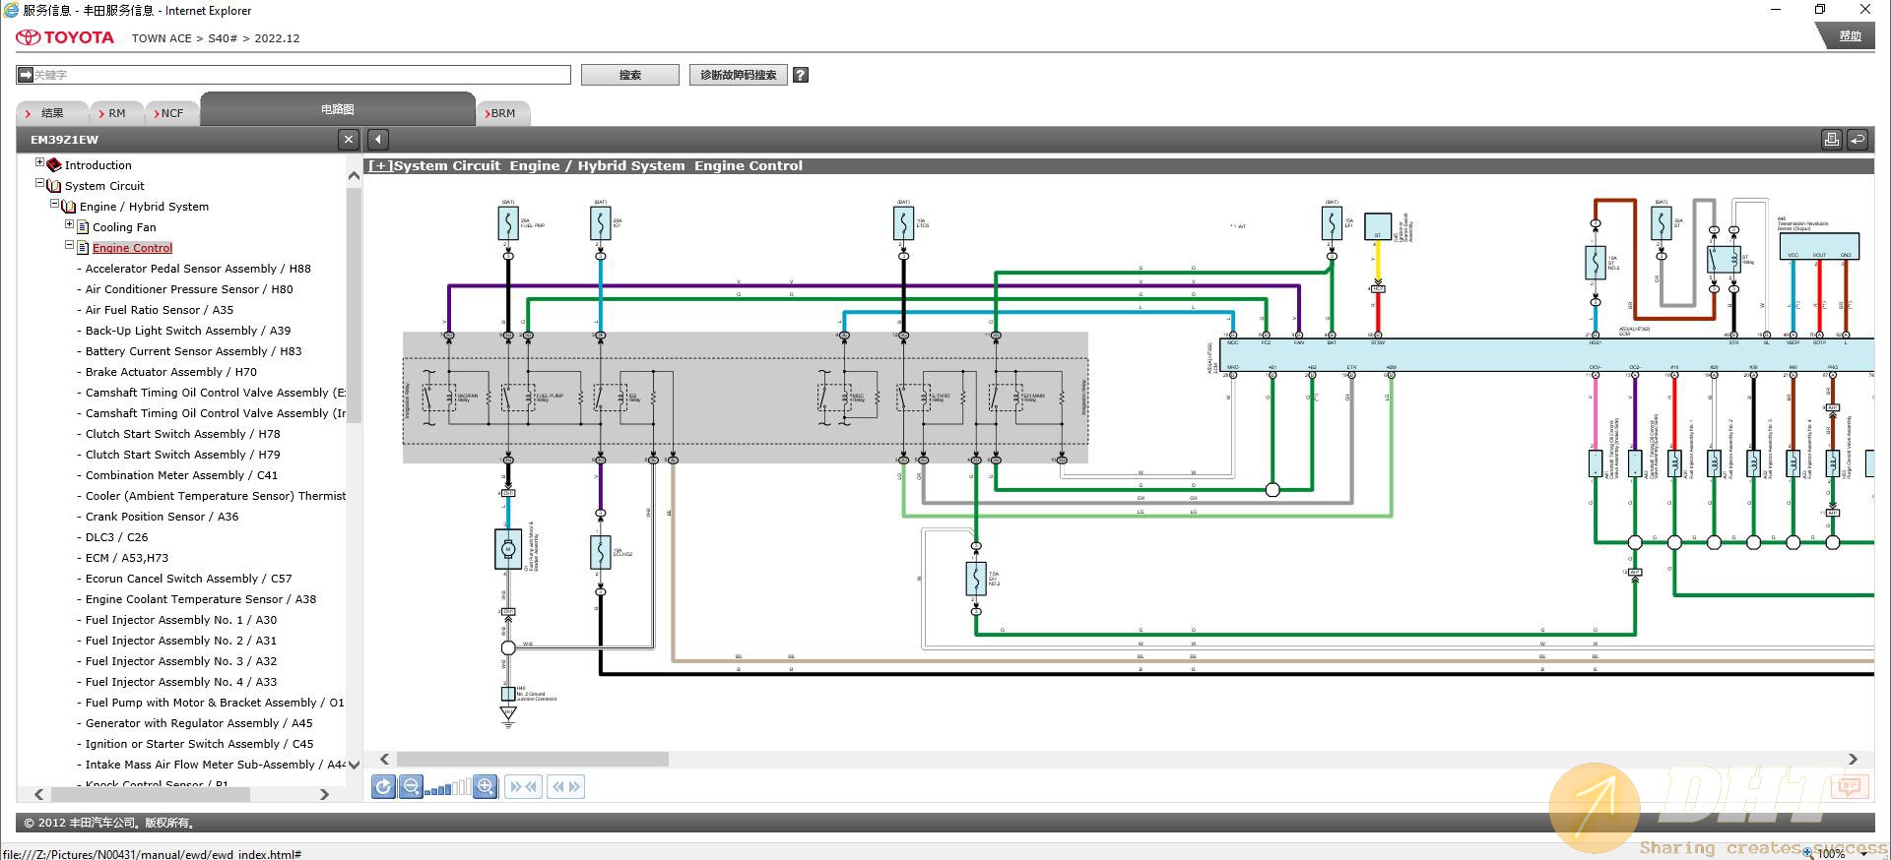Select ECM / A53,H73 item
The height and width of the screenshot is (860, 1891).
point(127,558)
